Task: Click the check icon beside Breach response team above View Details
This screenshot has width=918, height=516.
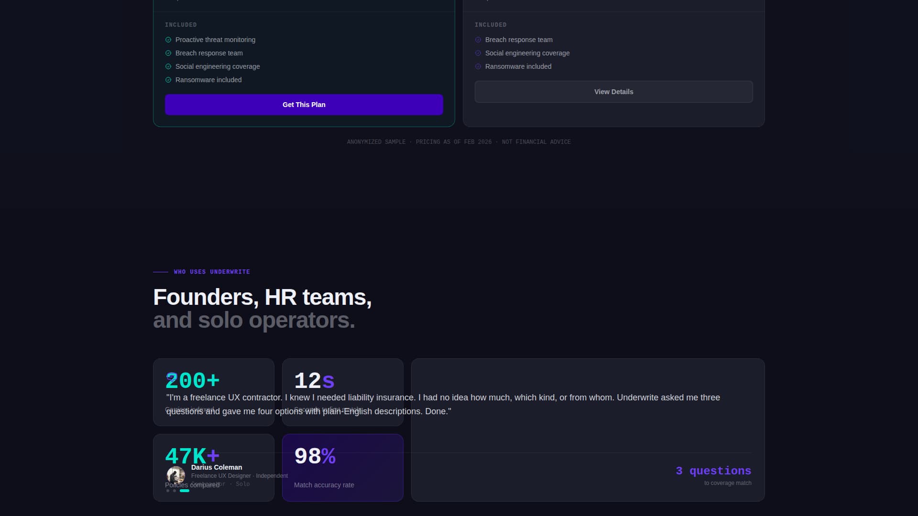Action: (x=478, y=40)
